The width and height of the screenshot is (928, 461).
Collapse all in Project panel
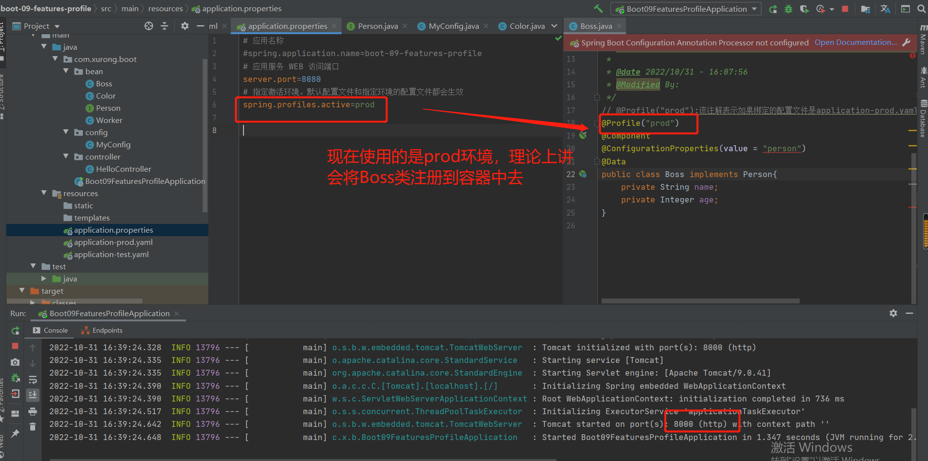coord(164,26)
